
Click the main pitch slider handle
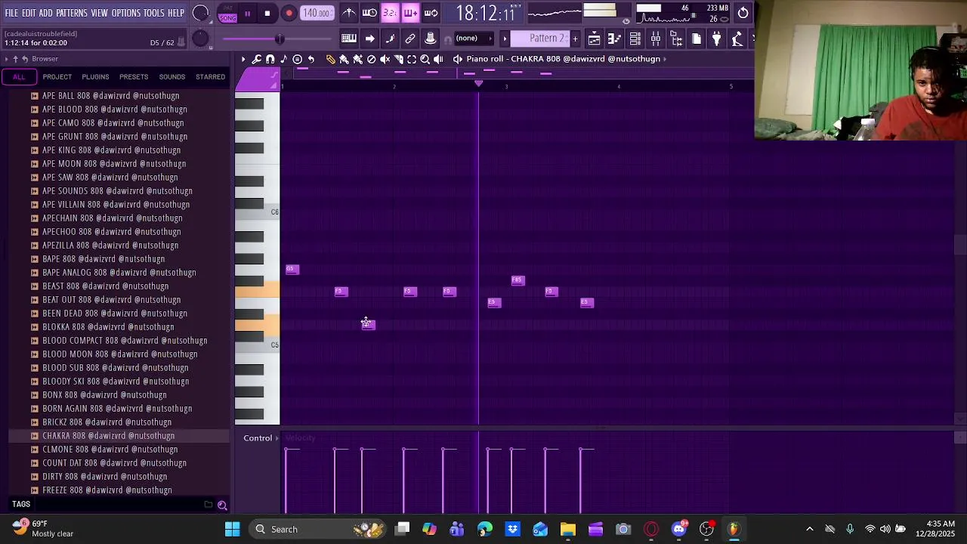(x=280, y=39)
